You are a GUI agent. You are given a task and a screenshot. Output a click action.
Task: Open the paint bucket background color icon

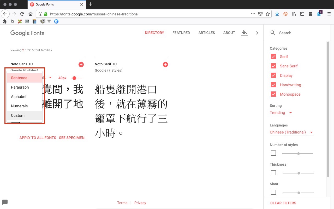[244, 33]
